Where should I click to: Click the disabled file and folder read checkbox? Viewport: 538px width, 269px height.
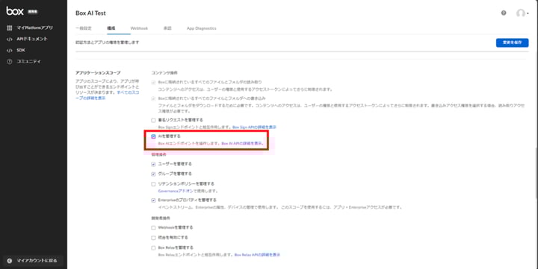tap(153, 83)
